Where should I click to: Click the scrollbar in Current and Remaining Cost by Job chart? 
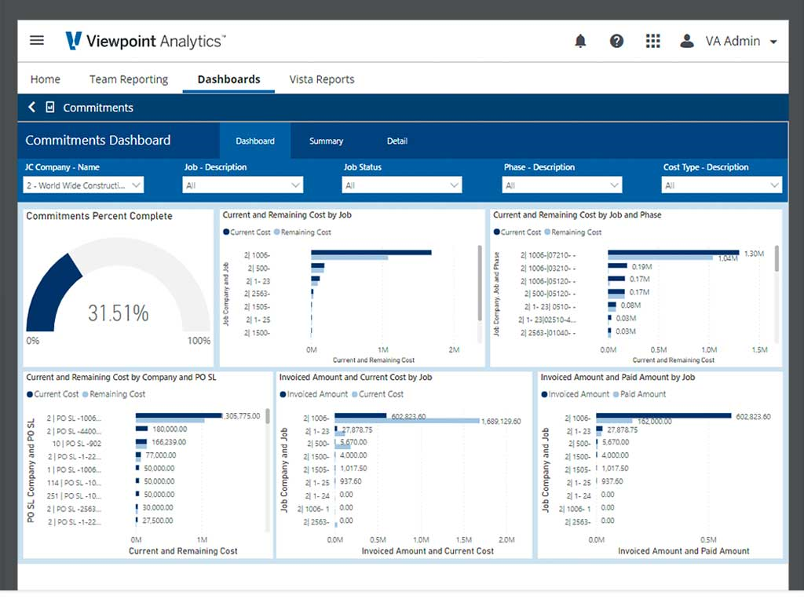480,283
